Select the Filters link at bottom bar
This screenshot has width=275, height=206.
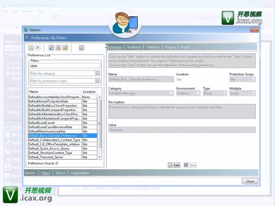click(x=45, y=173)
